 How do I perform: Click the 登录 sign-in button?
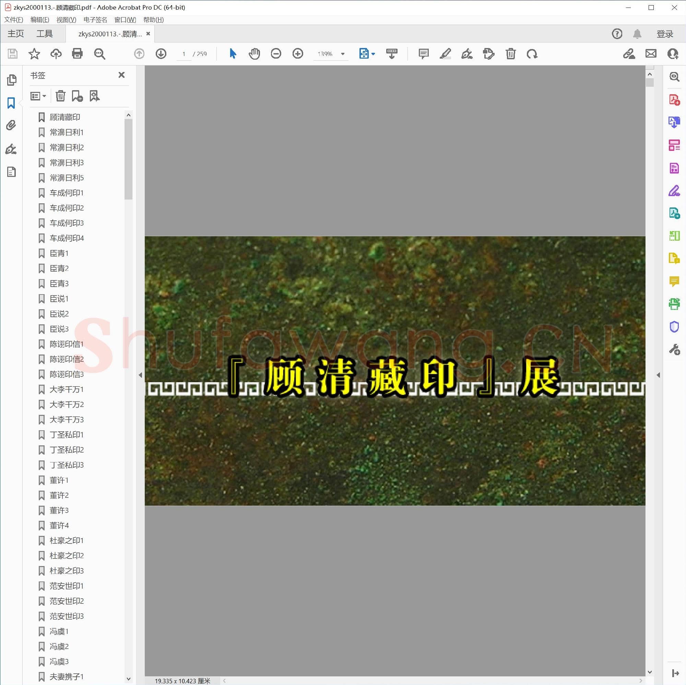coord(665,34)
